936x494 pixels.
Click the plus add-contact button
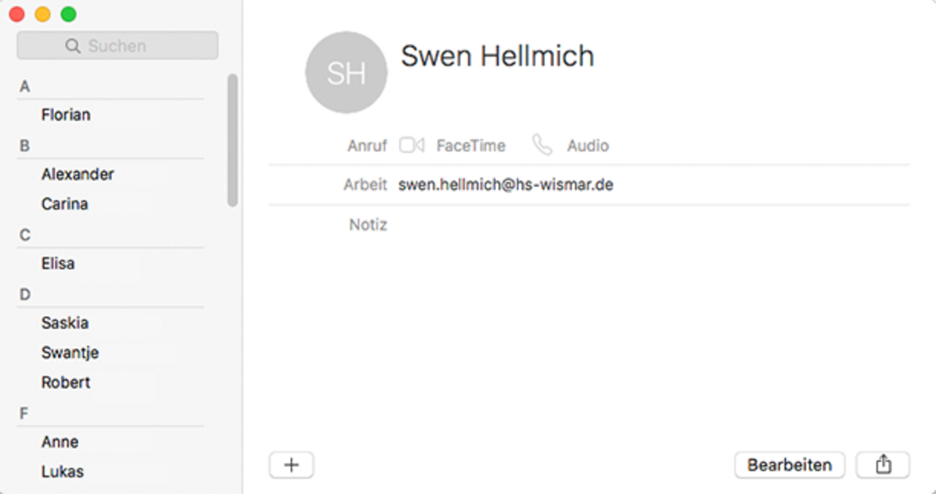click(x=291, y=465)
